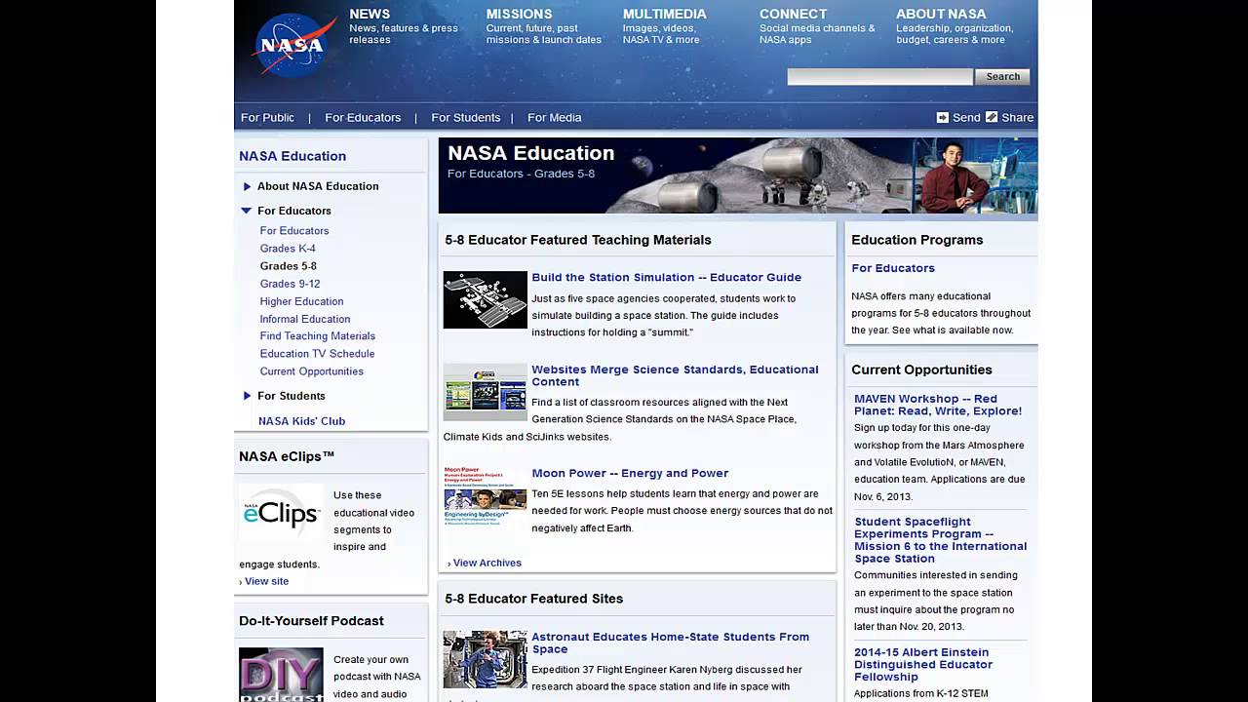Viewport: 1248px width, 702px height.
Task: Open the Education Programs For Educators link
Action: point(893,268)
